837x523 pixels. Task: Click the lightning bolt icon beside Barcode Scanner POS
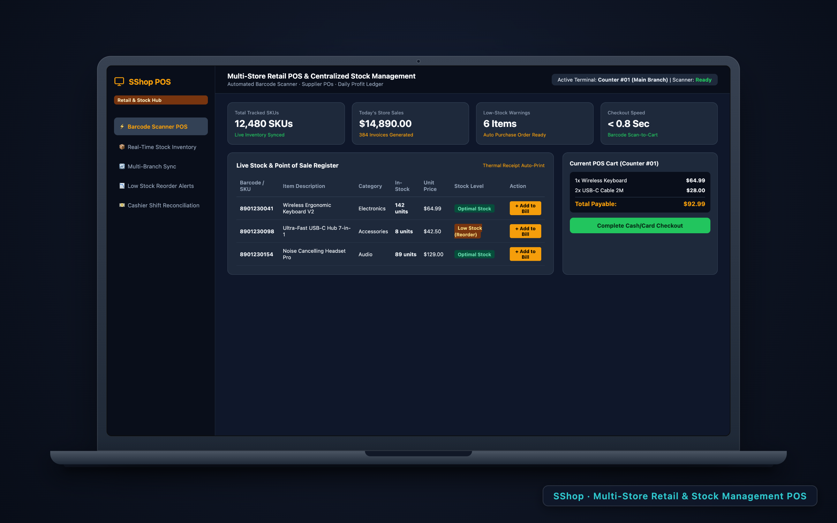(x=122, y=127)
